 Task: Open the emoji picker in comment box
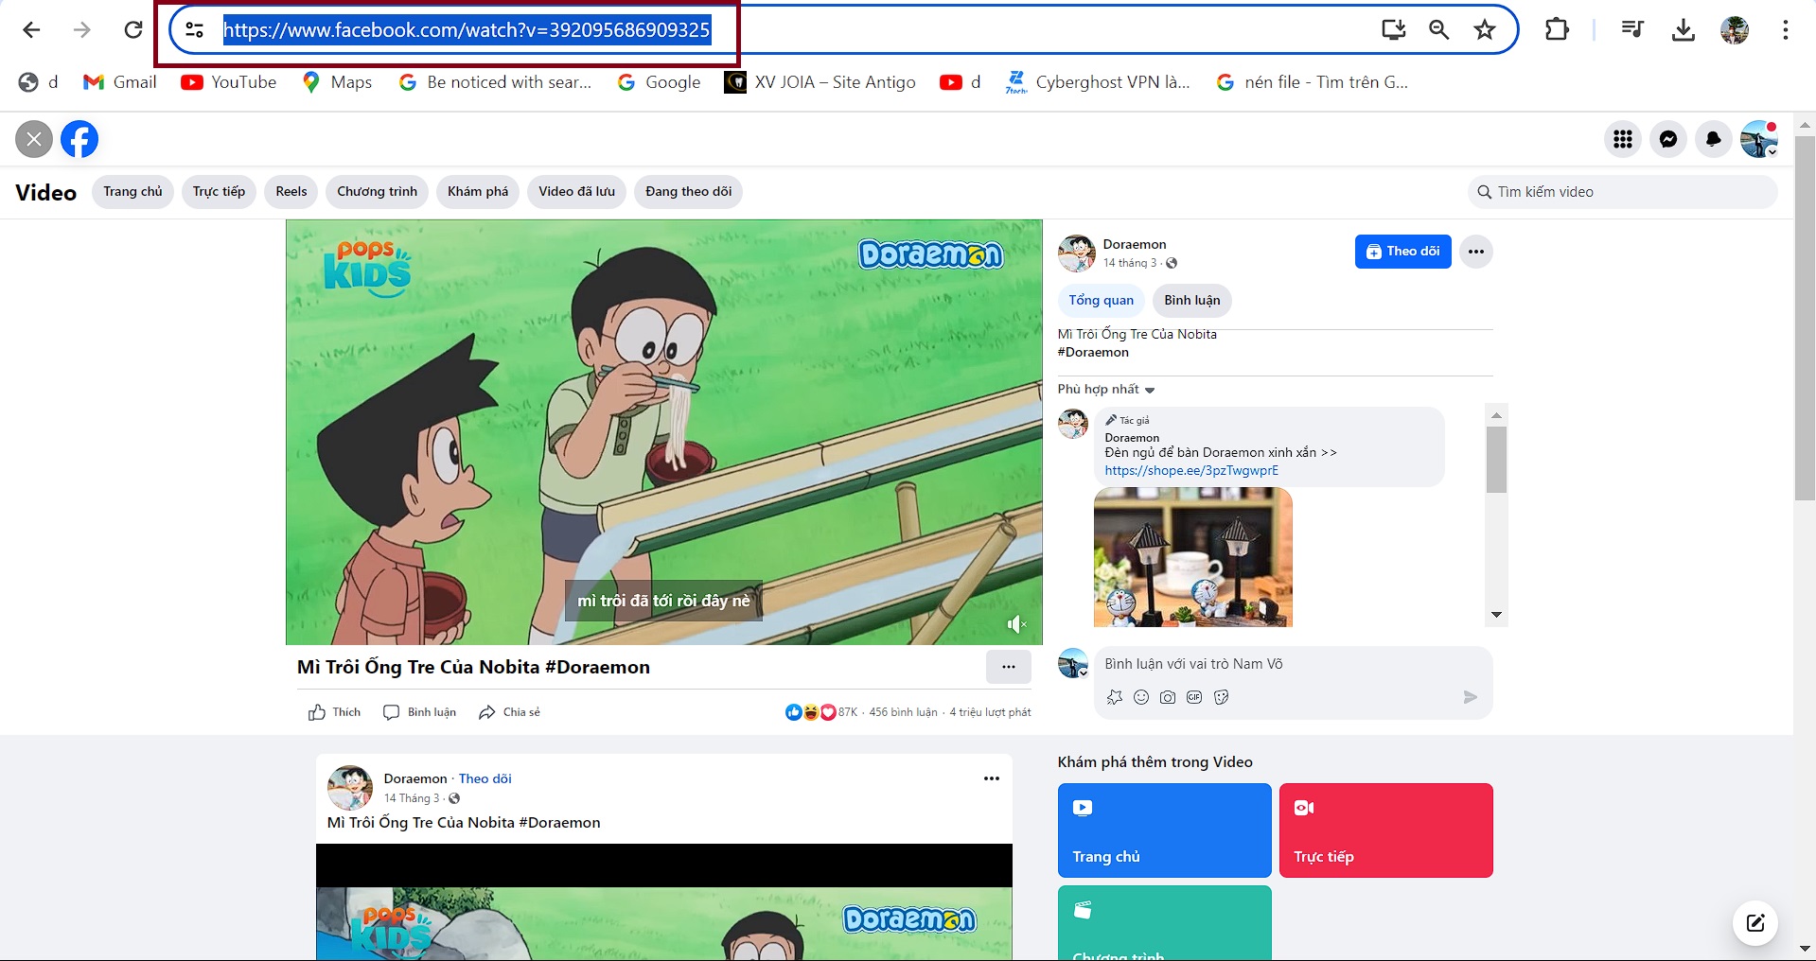point(1141,697)
